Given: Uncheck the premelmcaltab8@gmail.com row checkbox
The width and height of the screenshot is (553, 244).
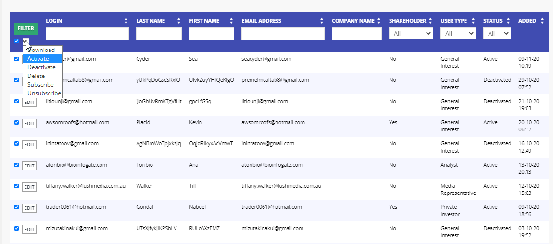Looking at the screenshot, I should pyautogui.click(x=16, y=80).
